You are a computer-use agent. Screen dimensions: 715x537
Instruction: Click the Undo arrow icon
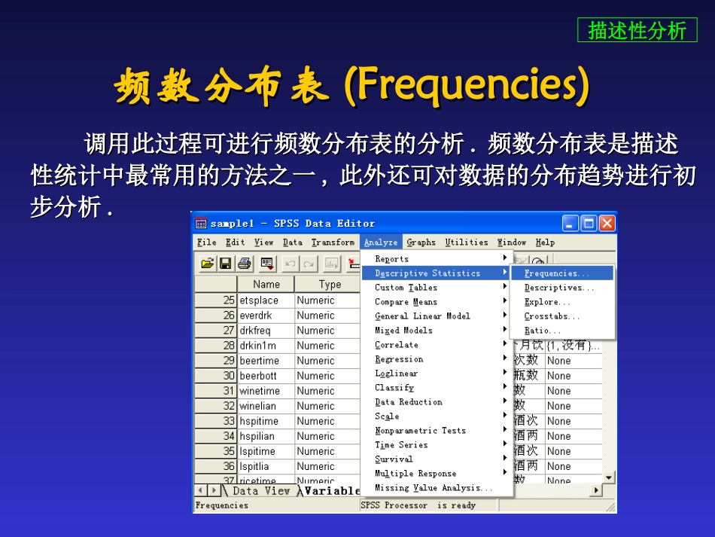tap(290, 264)
